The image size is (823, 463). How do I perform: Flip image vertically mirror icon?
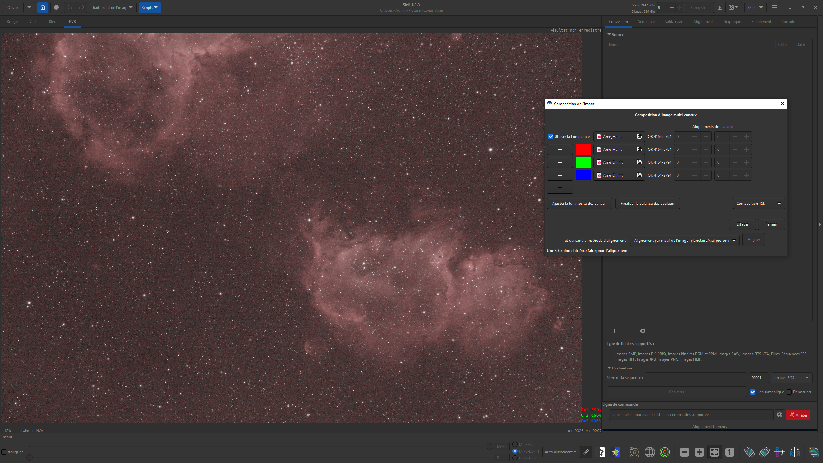tap(780, 452)
